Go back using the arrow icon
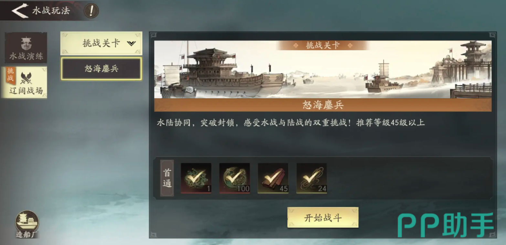This screenshot has width=506, height=245. (x=20, y=11)
